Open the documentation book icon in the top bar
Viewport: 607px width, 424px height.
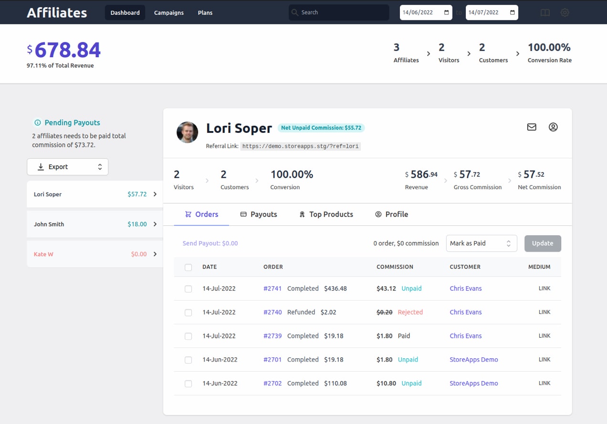pyautogui.click(x=544, y=12)
